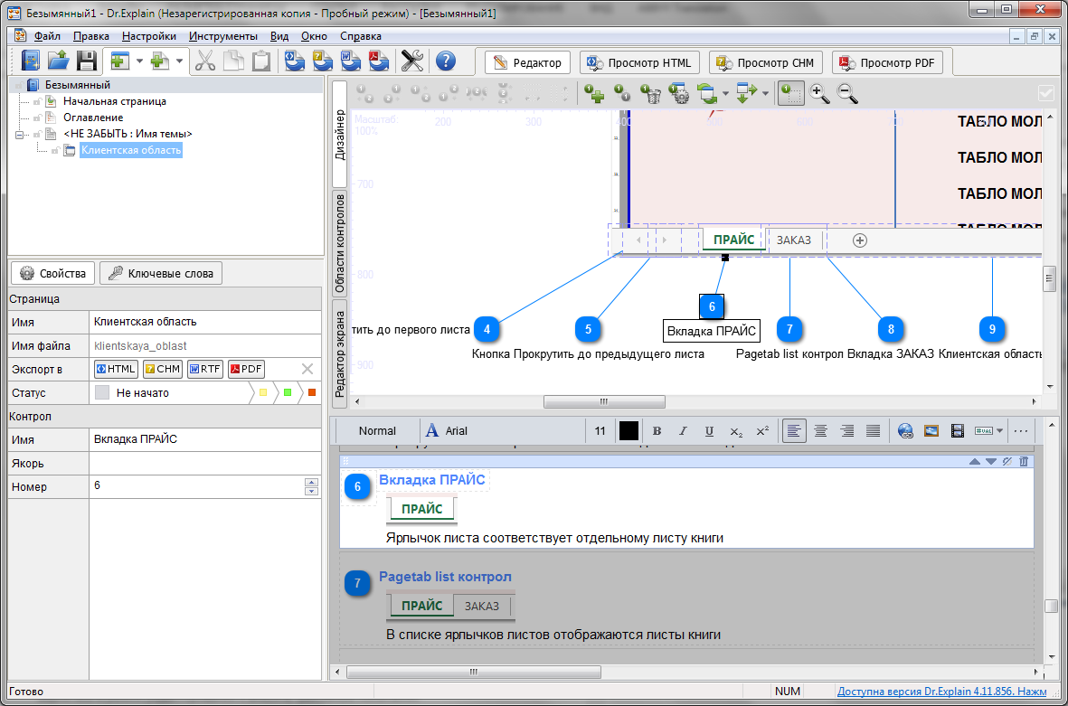The width and height of the screenshot is (1068, 706).
Task: Open the font size 11 selector
Action: tap(600, 431)
